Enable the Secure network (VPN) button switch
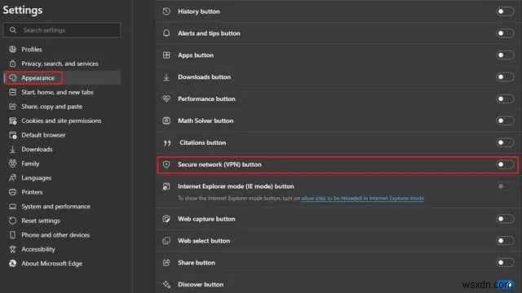This screenshot has width=522, height=293. [505, 164]
